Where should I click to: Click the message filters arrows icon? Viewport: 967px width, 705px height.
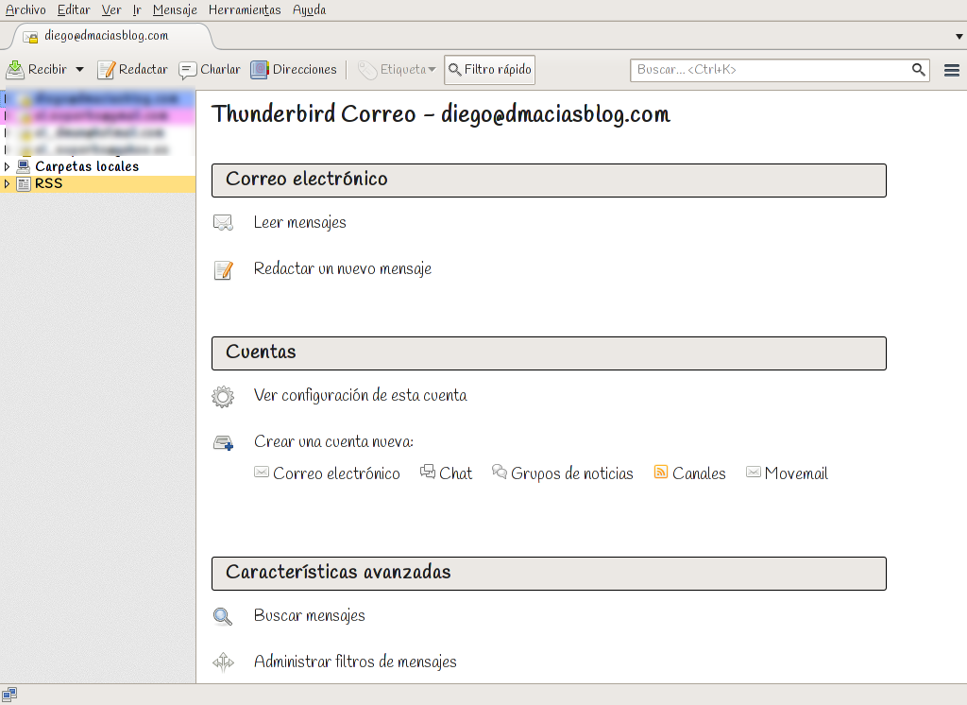(x=223, y=662)
